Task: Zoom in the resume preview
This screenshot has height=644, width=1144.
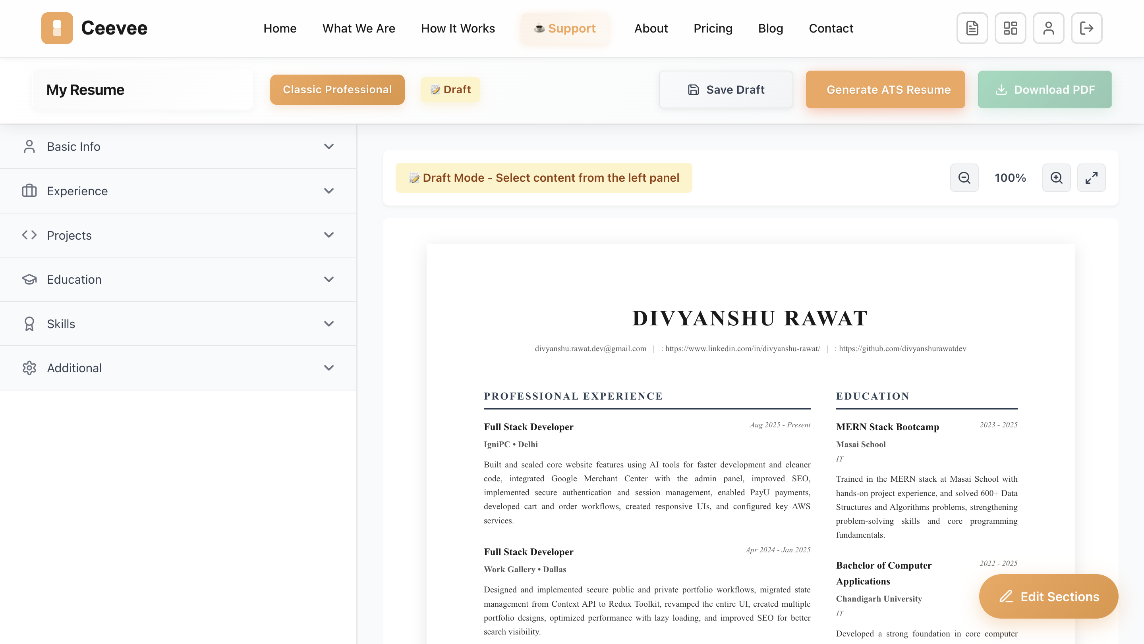Action: (1056, 178)
